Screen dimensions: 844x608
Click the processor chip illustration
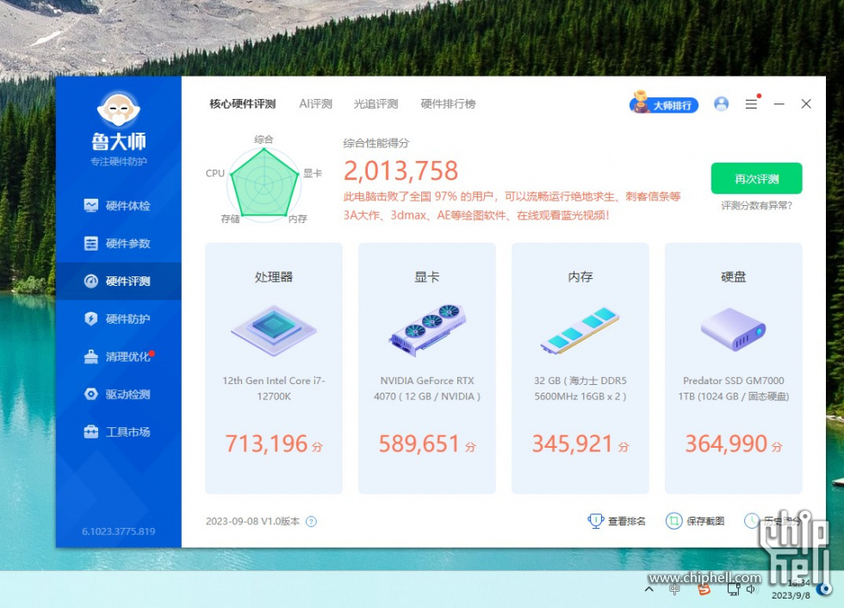click(274, 331)
